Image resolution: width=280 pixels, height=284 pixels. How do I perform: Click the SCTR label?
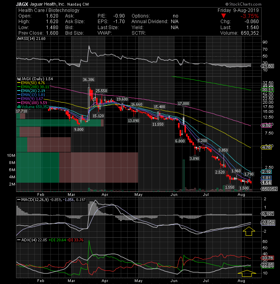(139, 33)
